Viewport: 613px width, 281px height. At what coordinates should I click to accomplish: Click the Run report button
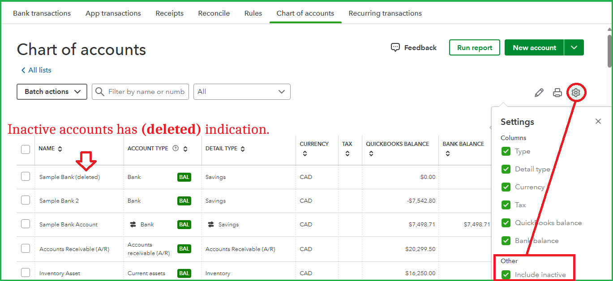point(474,48)
